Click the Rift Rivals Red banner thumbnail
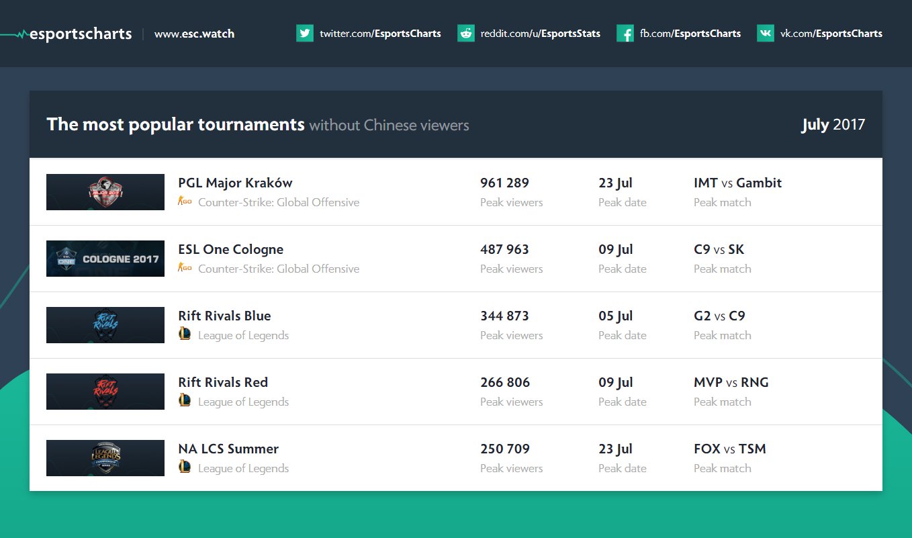 coord(105,392)
